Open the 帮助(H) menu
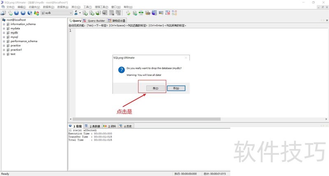Screen dimensions: 329x176 point(128,7)
